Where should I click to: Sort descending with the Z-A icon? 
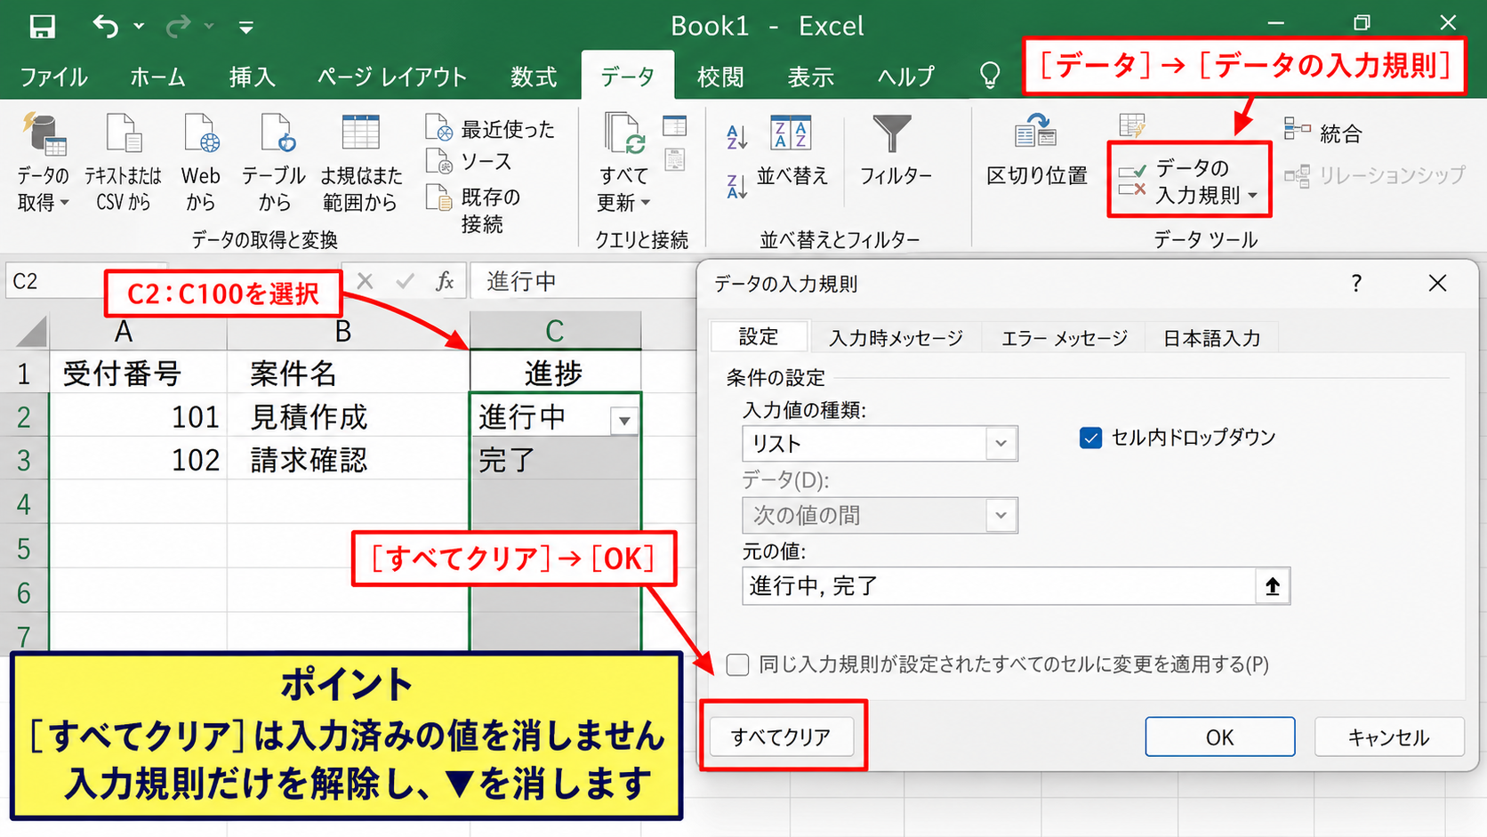click(x=736, y=186)
